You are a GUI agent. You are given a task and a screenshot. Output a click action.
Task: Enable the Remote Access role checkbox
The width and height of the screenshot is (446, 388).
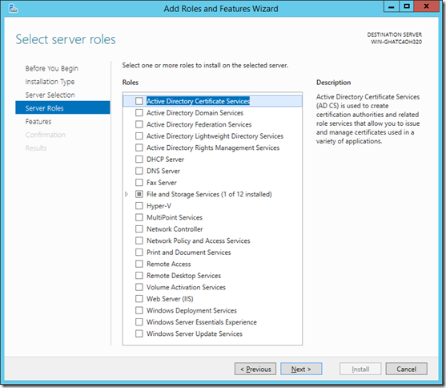pos(139,264)
